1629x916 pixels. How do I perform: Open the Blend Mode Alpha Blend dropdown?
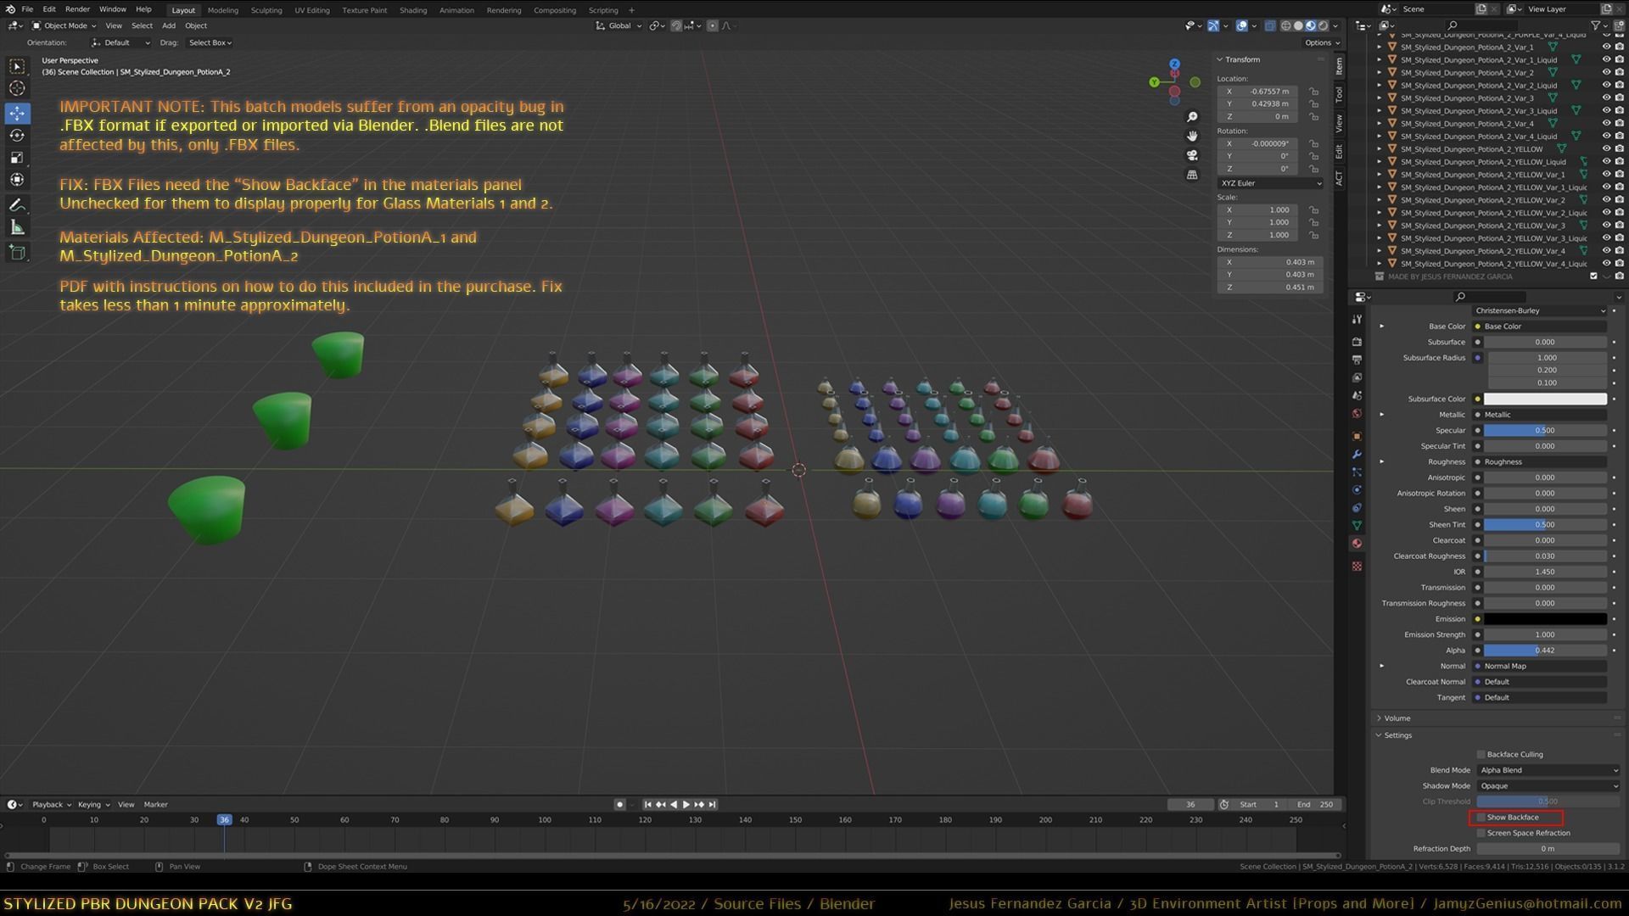click(x=1548, y=770)
